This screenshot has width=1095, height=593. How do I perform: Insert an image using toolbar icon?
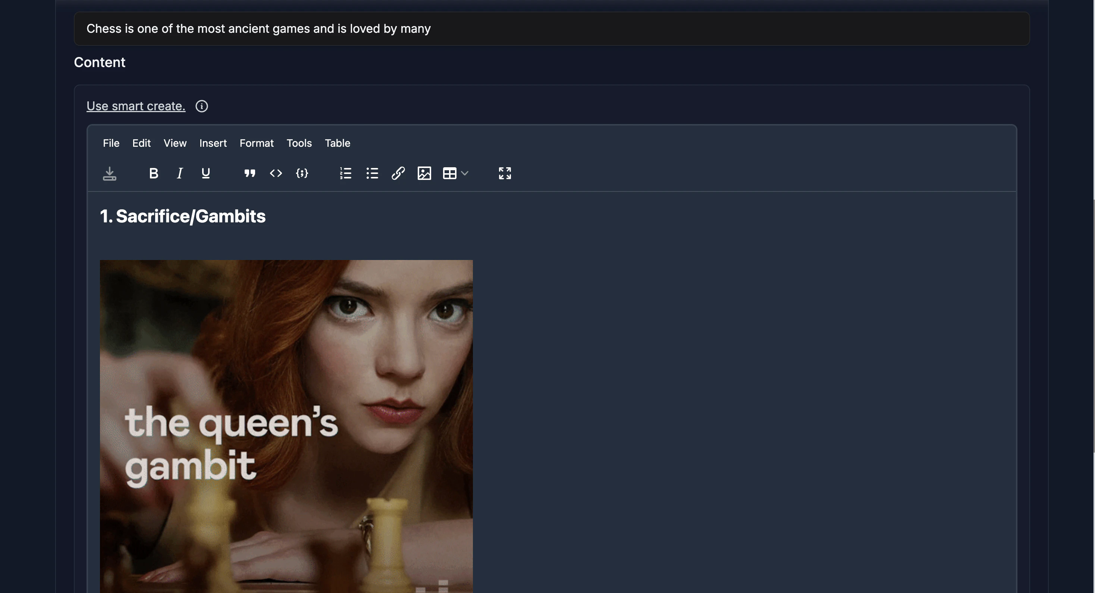[424, 173]
